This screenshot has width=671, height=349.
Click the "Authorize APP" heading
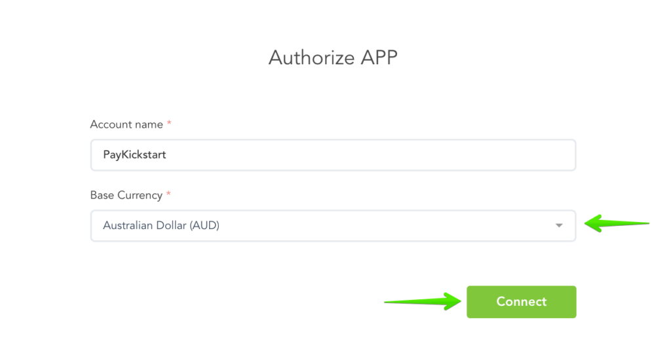pyautogui.click(x=333, y=58)
